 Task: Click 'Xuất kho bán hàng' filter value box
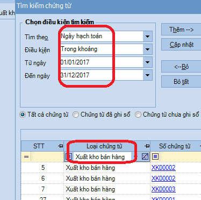(102, 157)
